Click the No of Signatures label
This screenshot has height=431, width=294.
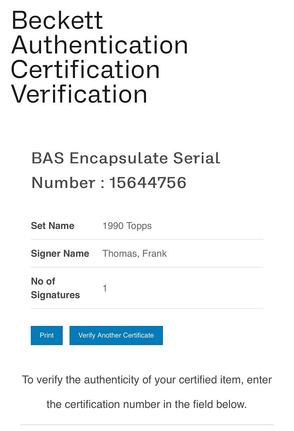coord(55,288)
